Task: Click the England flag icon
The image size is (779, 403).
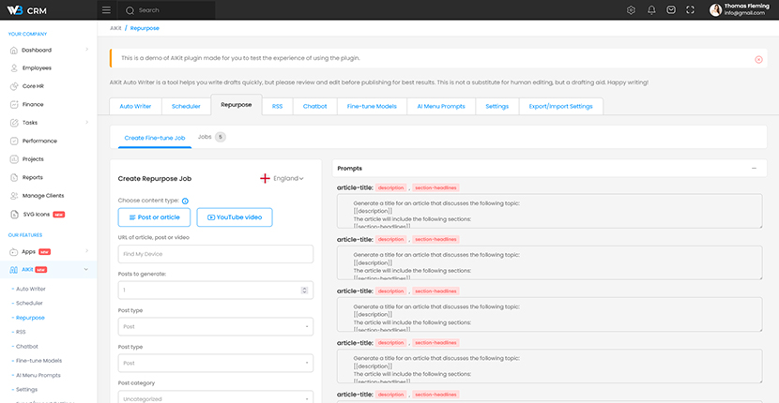Action: coord(265,178)
